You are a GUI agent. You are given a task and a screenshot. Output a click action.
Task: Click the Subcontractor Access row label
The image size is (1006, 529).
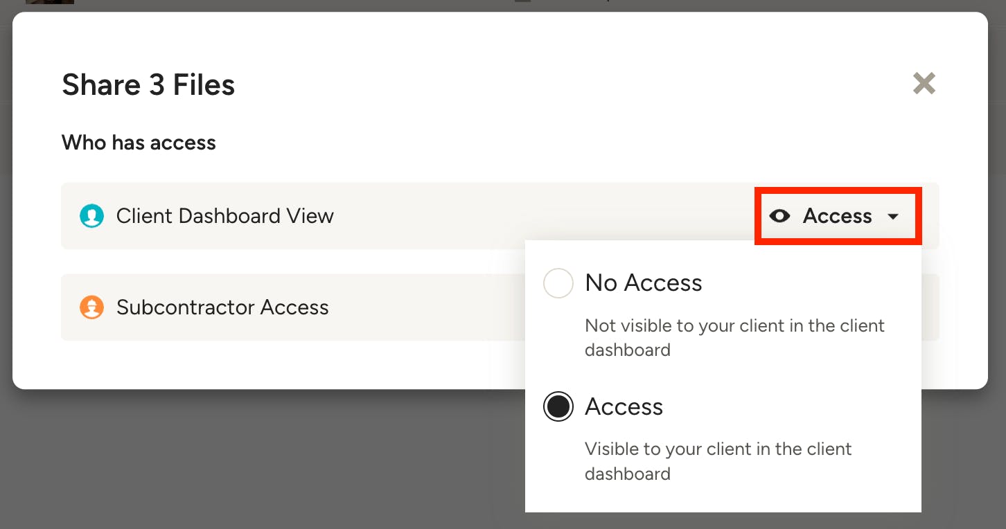coord(222,307)
